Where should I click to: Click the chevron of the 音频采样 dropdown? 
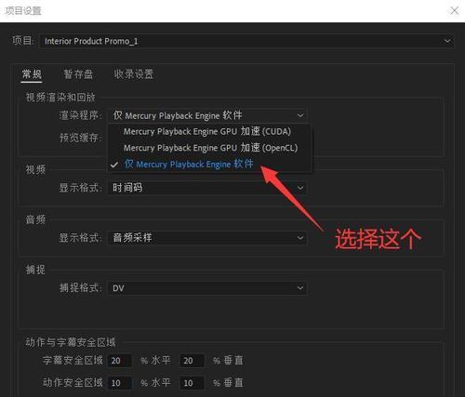(300, 238)
